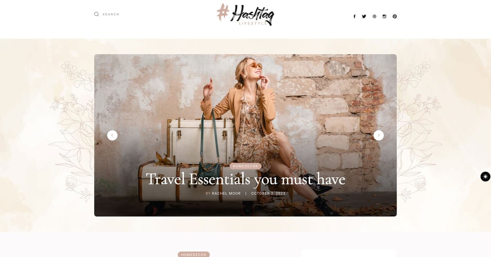Open 'Travel Essentials you must have' article
The width and height of the screenshot is (491, 257).
click(x=245, y=179)
